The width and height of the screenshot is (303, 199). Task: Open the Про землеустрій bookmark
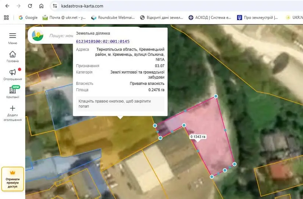tap(258, 17)
